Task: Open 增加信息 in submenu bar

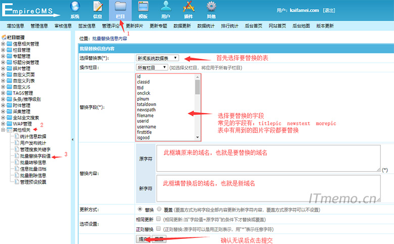Action: [x=16, y=26]
